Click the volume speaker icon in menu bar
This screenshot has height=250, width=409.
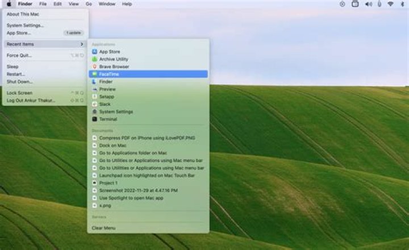(x=368, y=4)
